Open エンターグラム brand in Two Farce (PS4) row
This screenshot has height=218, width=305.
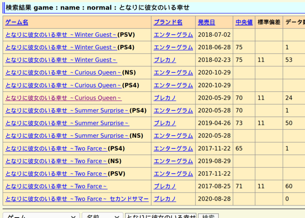point(173,148)
